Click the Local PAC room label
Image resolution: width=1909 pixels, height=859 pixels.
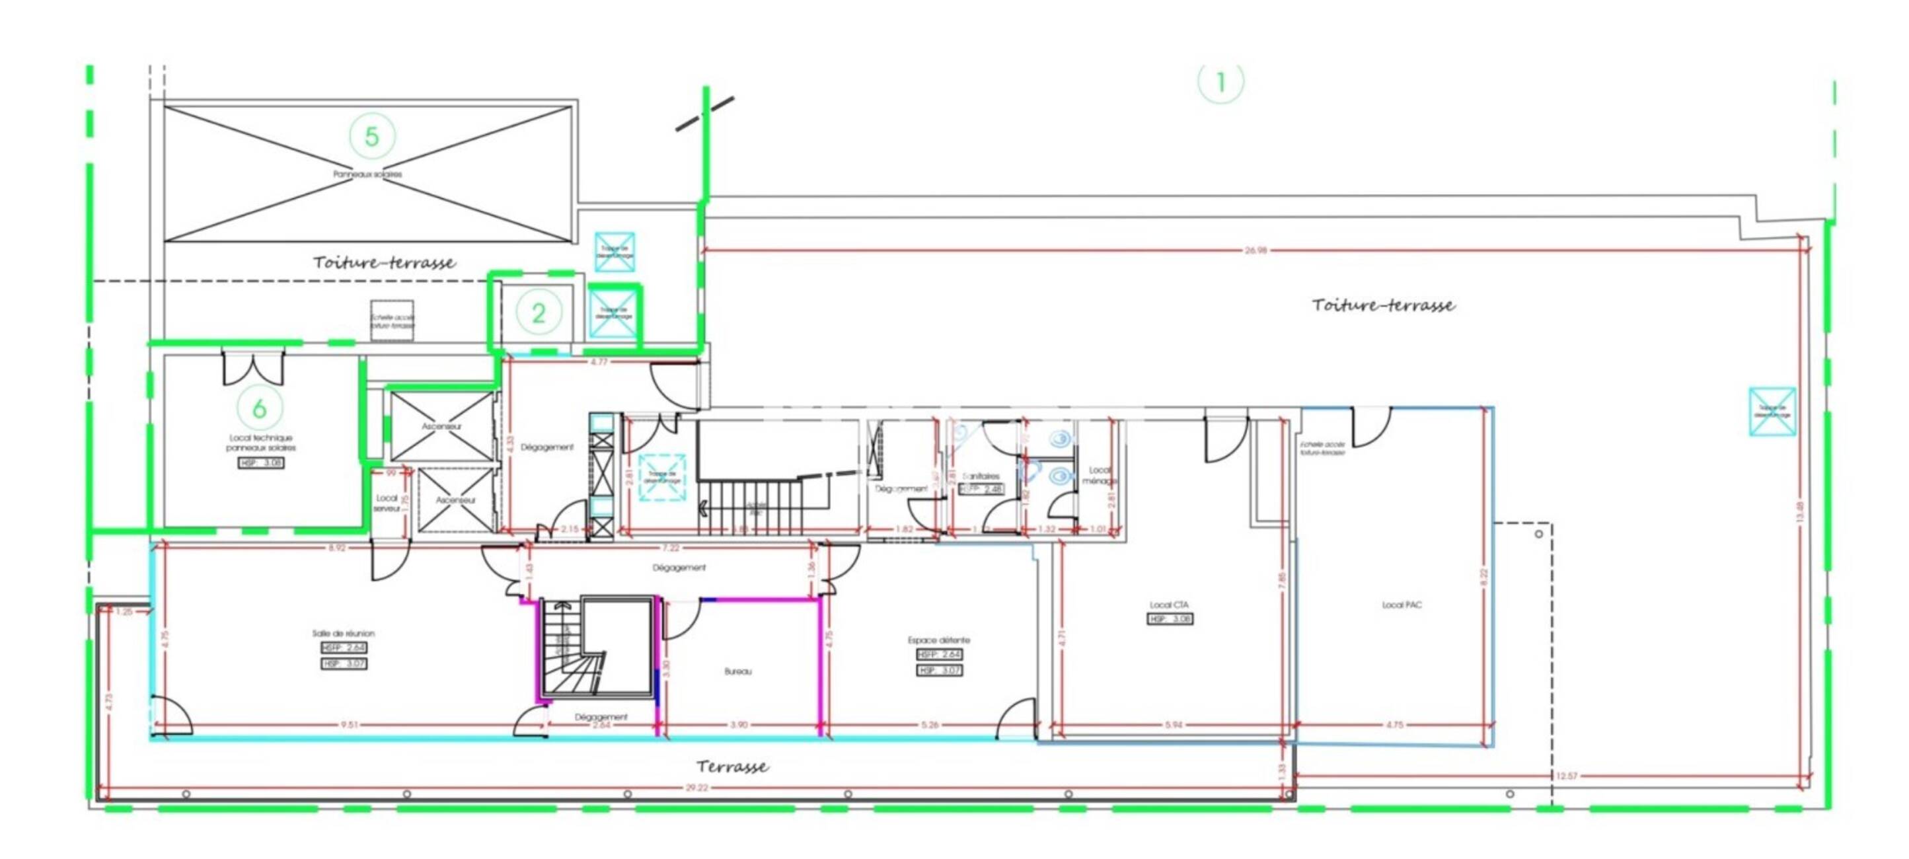point(1402,605)
